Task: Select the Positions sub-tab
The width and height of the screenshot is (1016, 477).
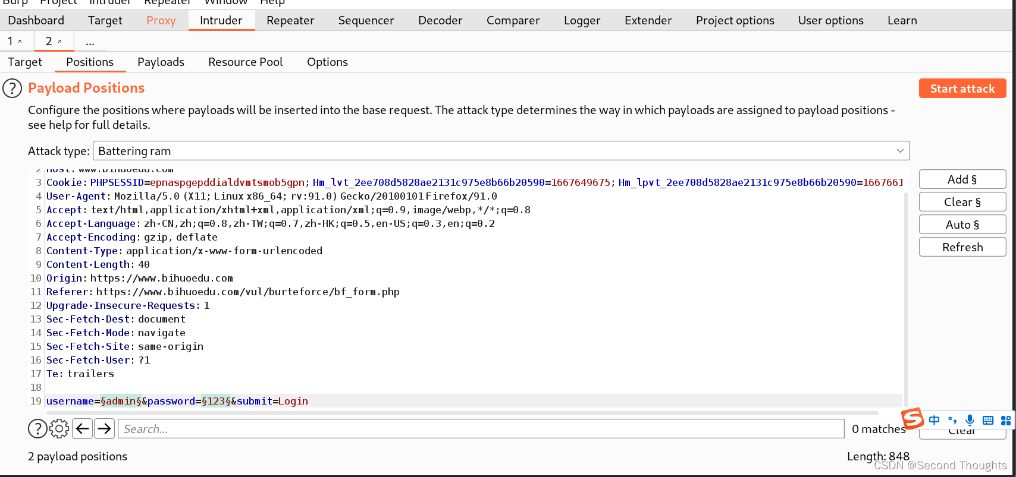Action: 90,62
